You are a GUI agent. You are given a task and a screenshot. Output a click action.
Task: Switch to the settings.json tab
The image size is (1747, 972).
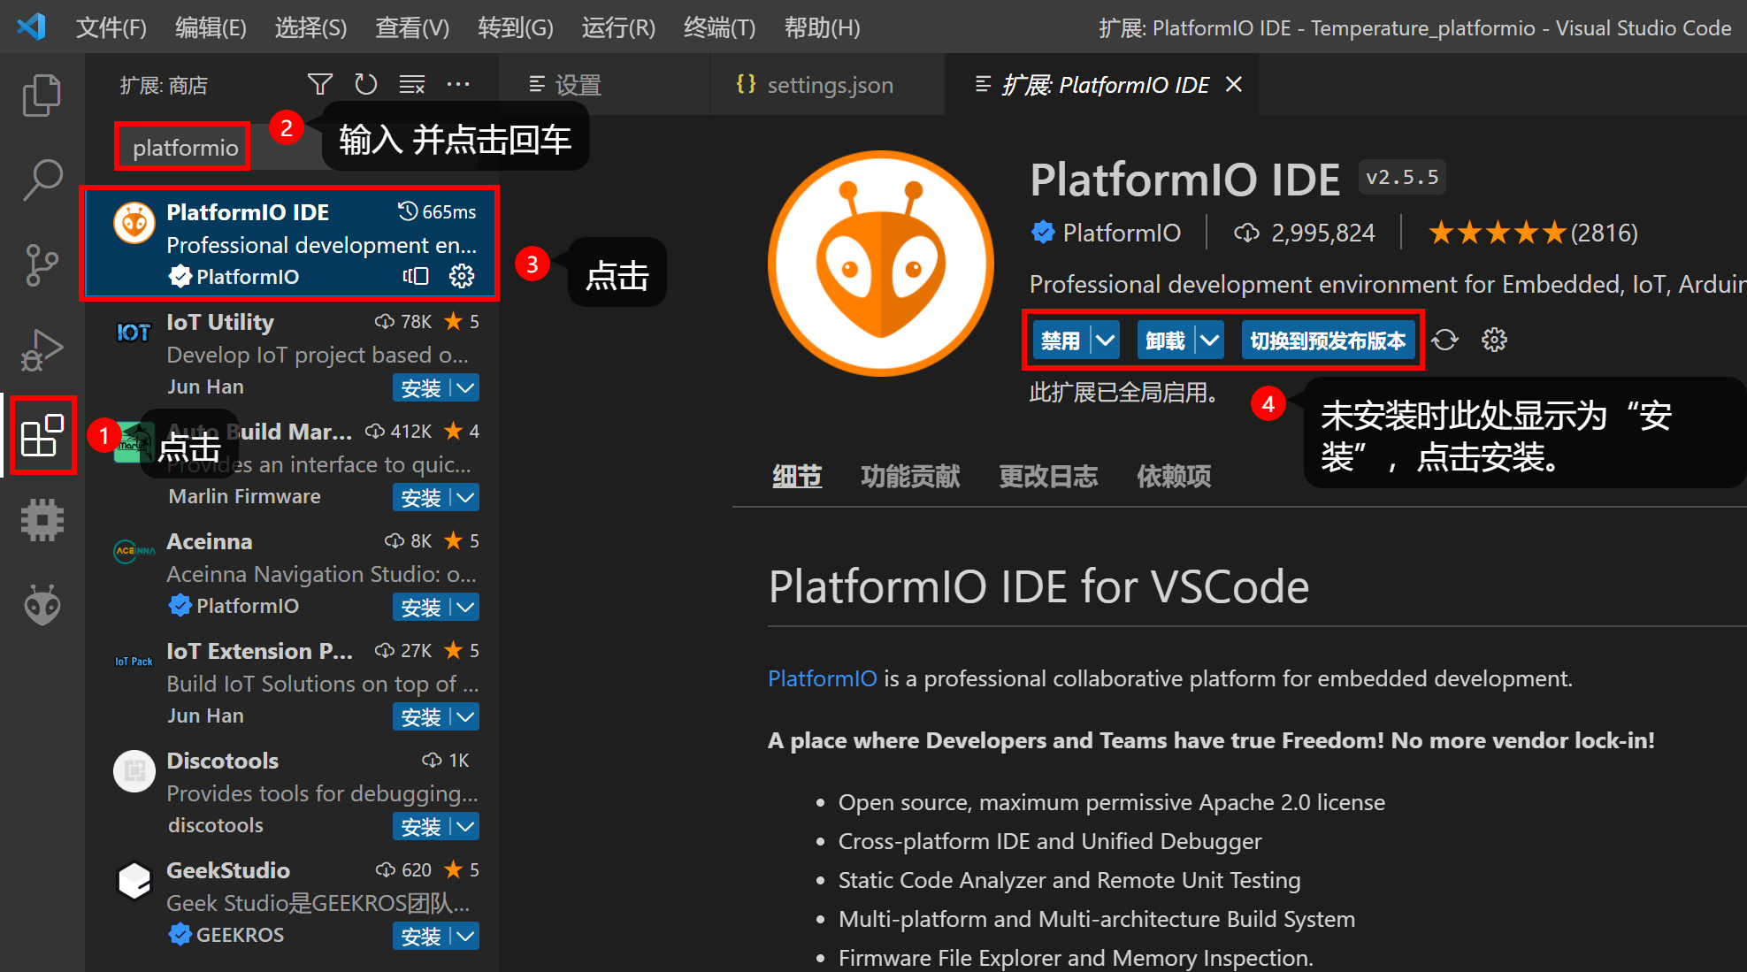coord(827,85)
